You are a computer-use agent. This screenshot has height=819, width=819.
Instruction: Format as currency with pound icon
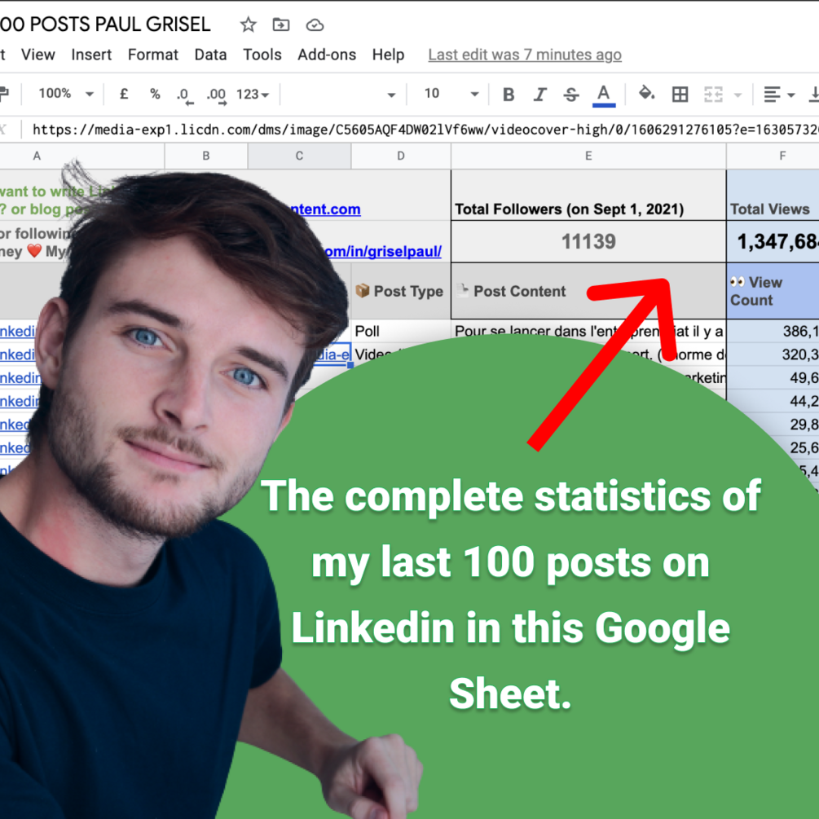[x=124, y=94]
